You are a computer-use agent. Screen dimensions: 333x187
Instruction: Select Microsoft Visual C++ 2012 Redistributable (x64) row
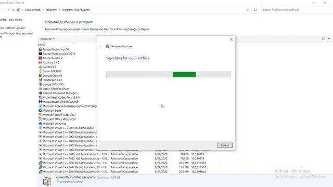coord(129,163)
